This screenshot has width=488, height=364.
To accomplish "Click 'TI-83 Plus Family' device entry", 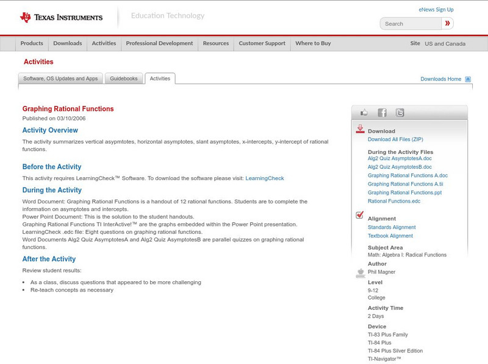I will point(388,335).
